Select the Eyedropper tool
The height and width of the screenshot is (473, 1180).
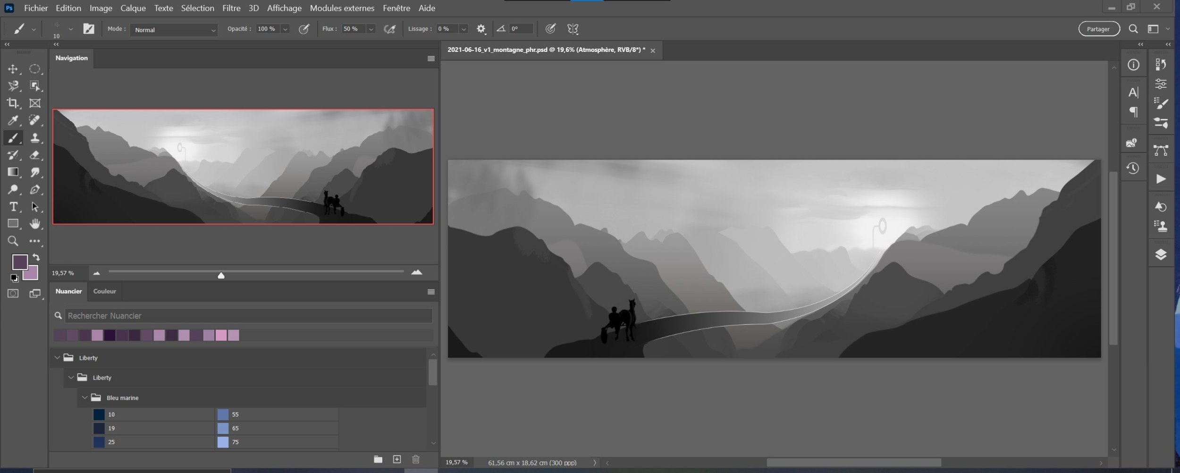tap(13, 120)
